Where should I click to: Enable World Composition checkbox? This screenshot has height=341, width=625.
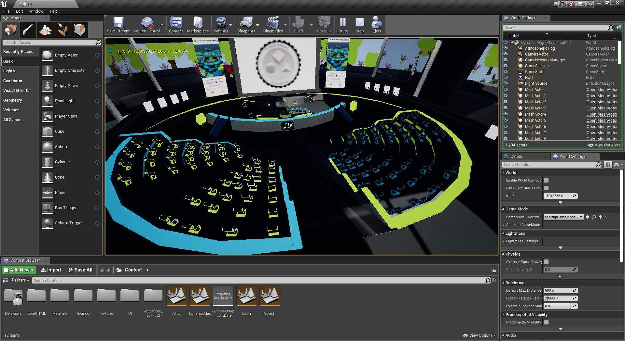click(546, 180)
